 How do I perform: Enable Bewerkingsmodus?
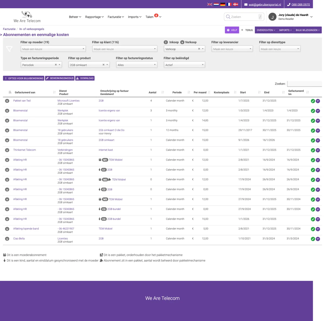(60, 78)
